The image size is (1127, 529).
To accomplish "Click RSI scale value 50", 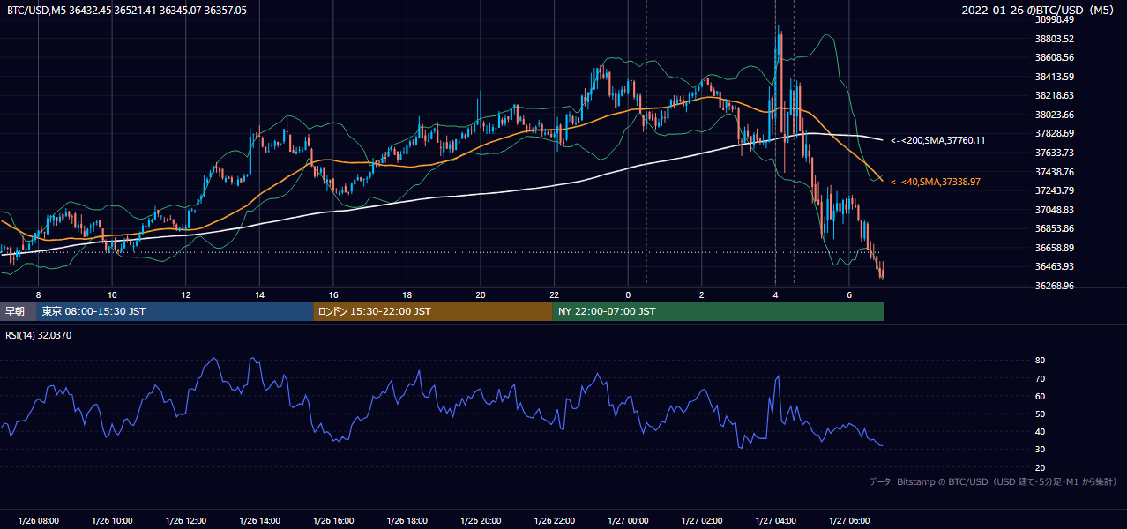I will click(x=1041, y=414).
